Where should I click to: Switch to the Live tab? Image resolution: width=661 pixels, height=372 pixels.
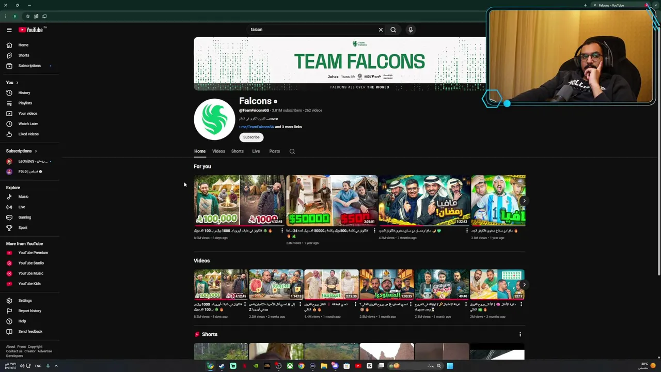click(x=256, y=151)
